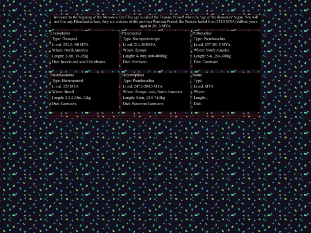Click 'Type: Herrerasaurid' text
311x233 pixels.
67,81
